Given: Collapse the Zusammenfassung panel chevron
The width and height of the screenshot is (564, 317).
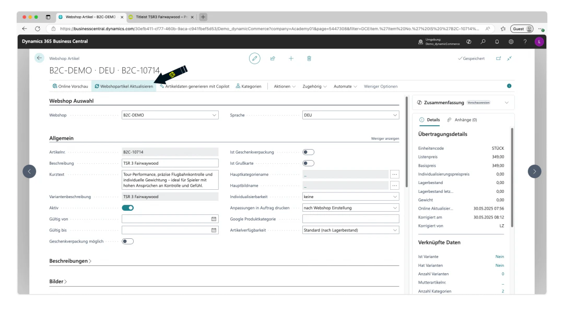Looking at the screenshot, I should (x=507, y=103).
